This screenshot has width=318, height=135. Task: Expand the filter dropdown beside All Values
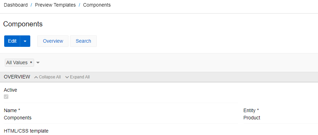(x=38, y=63)
